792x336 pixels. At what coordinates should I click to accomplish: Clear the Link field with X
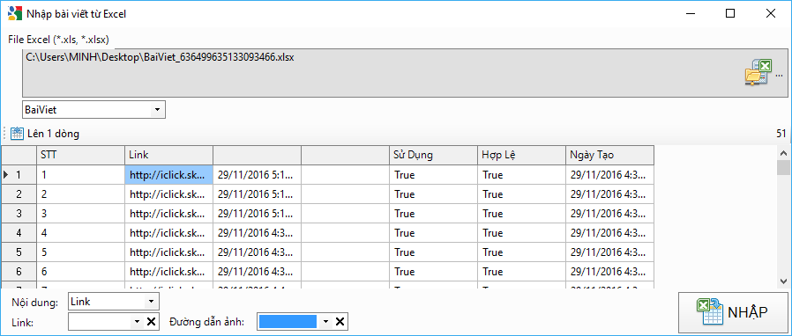[x=151, y=321]
